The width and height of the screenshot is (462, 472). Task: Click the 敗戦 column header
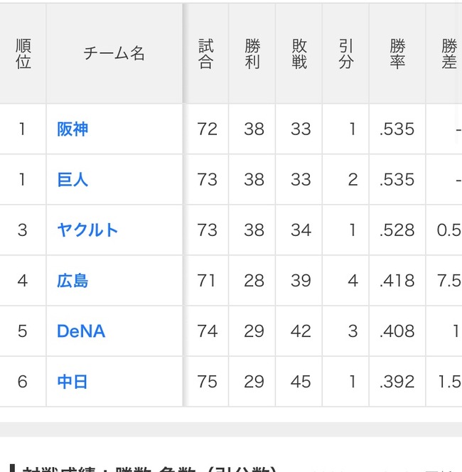[299, 53]
